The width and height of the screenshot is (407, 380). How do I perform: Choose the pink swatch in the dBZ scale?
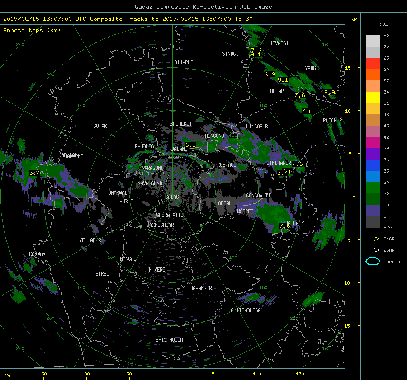click(373, 131)
